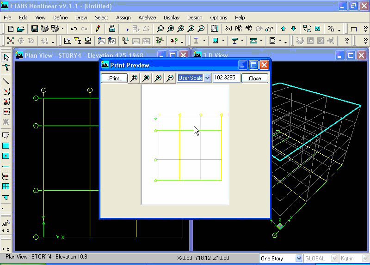Click the Close button in Print Preview
370x265 pixels.
[255, 78]
